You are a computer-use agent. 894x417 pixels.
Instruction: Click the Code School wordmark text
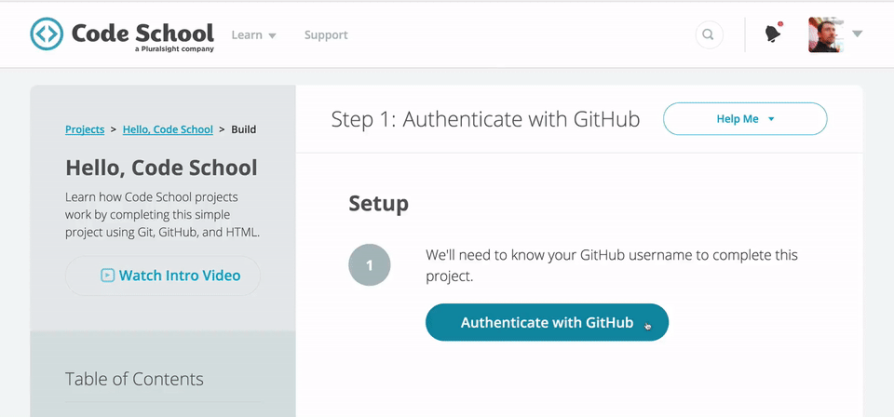tap(142, 33)
